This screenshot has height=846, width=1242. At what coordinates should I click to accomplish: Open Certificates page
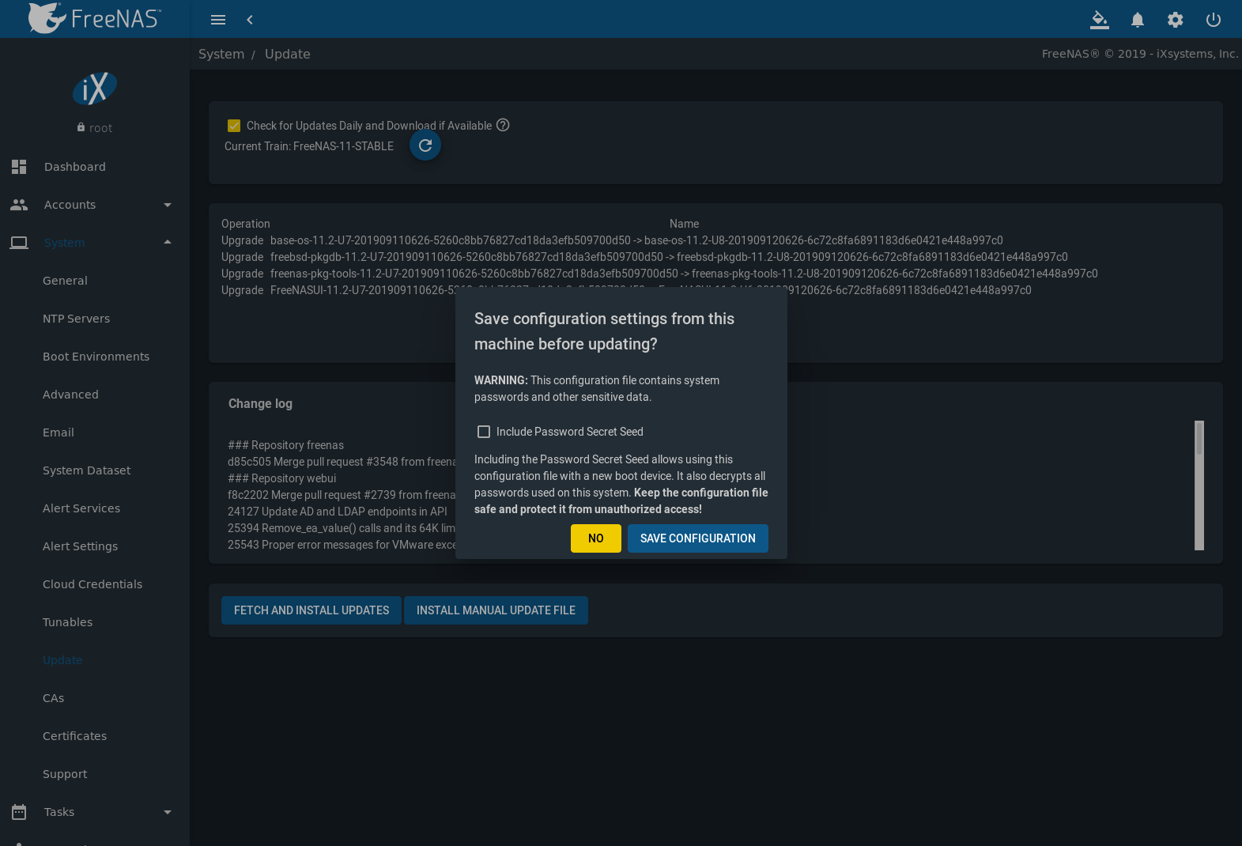click(74, 736)
